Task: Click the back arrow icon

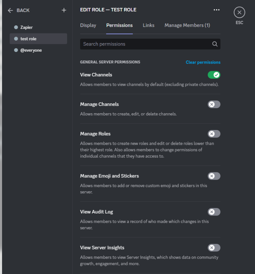Action: pos(10,10)
